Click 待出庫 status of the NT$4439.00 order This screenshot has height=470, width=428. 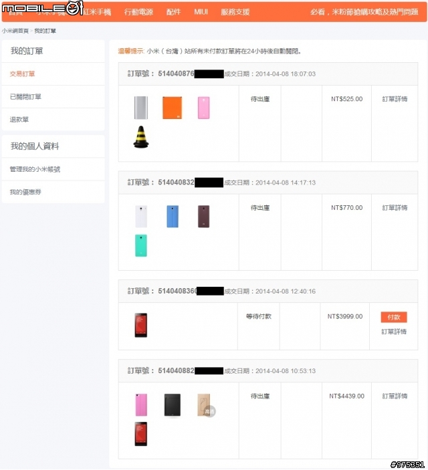(260, 396)
